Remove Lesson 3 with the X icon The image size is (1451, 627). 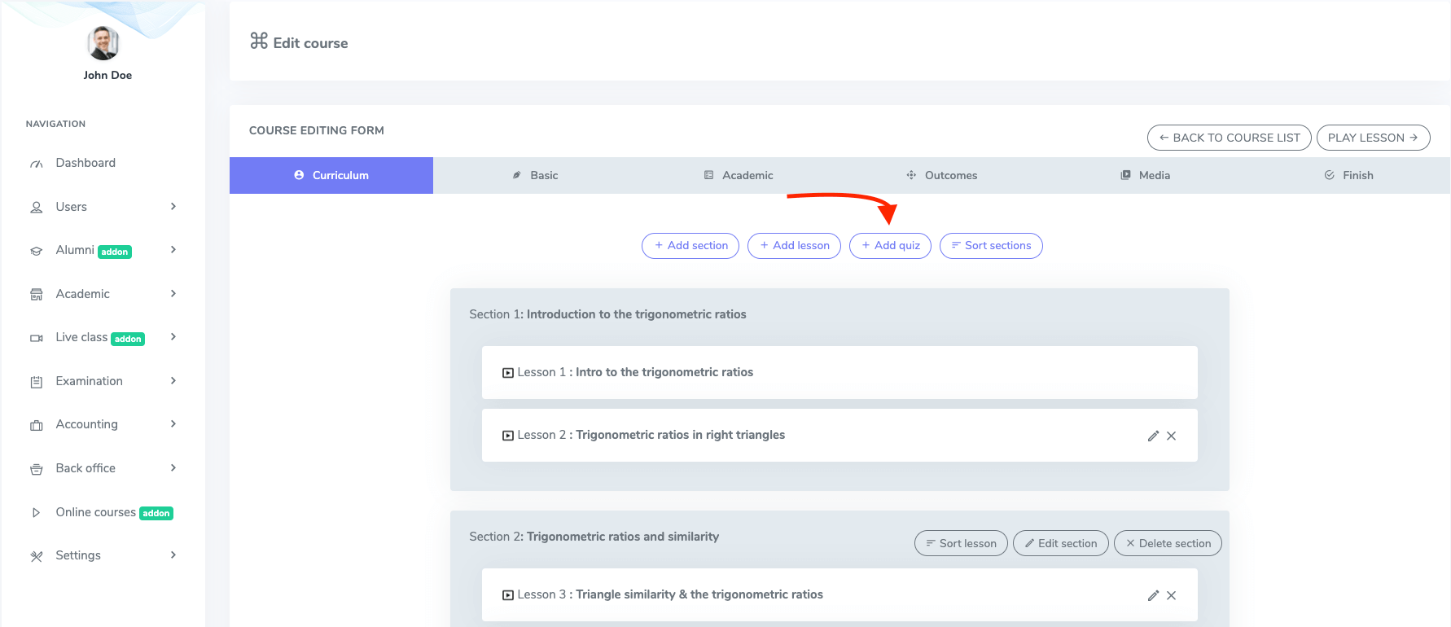pyautogui.click(x=1171, y=595)
